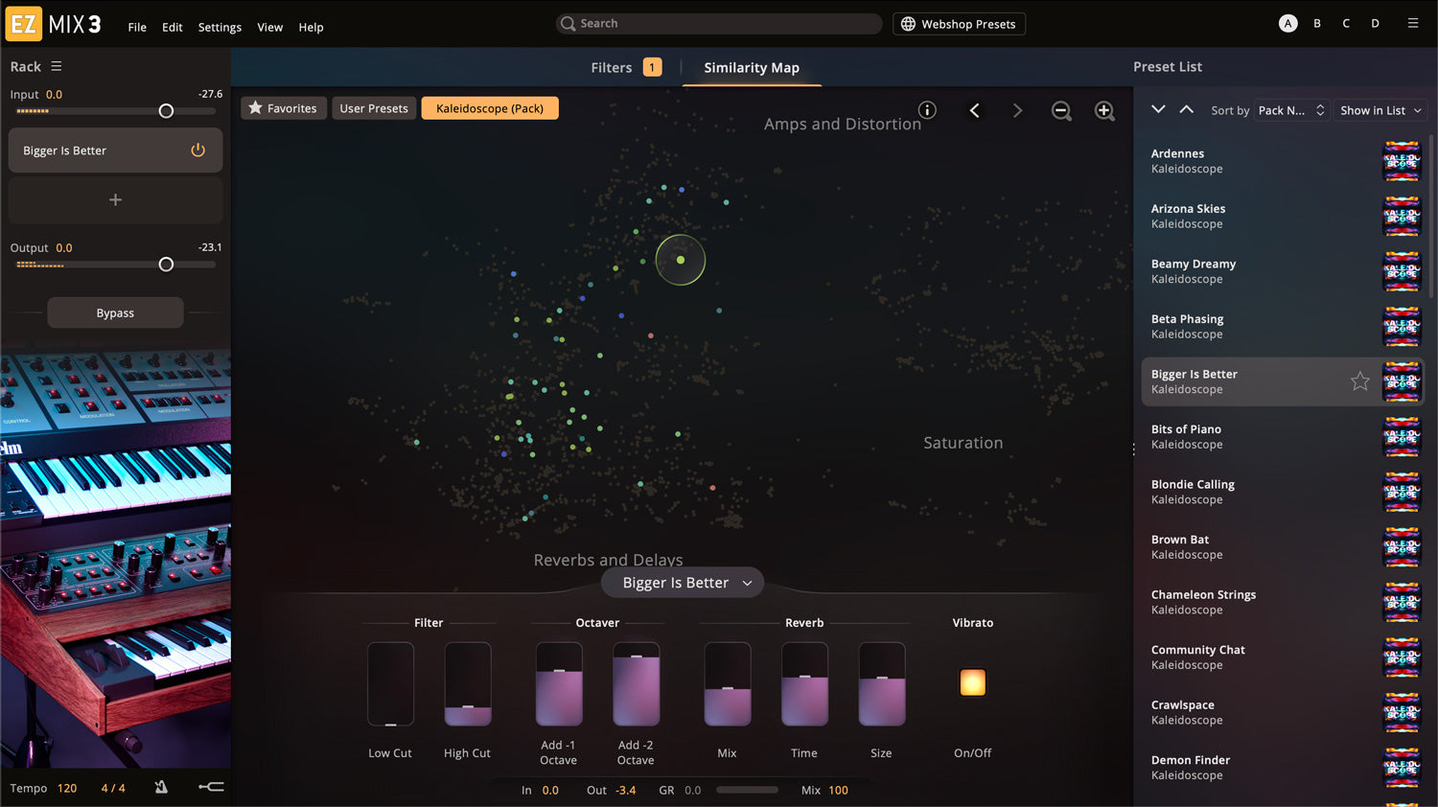Select the Ardennes preset
1438x807 pixels.
[x=1282, y=161]
